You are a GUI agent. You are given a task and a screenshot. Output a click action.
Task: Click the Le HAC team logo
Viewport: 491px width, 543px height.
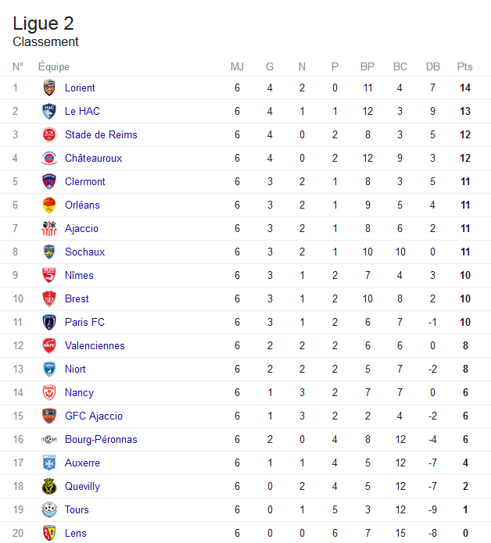point(48,111)
